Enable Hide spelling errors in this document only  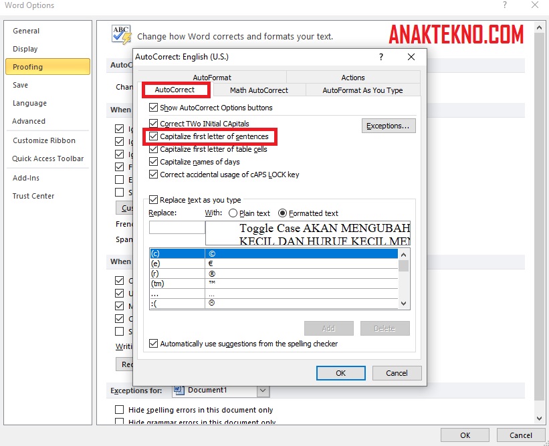pos(120,410)
